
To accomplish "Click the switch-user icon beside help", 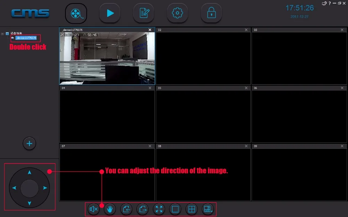I will [x=324, y=3].
